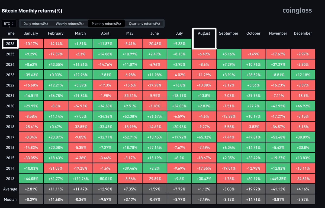The height and width of the screenshot is (208, 325).
Task: Click the April column header
Action: click(105, 33)
